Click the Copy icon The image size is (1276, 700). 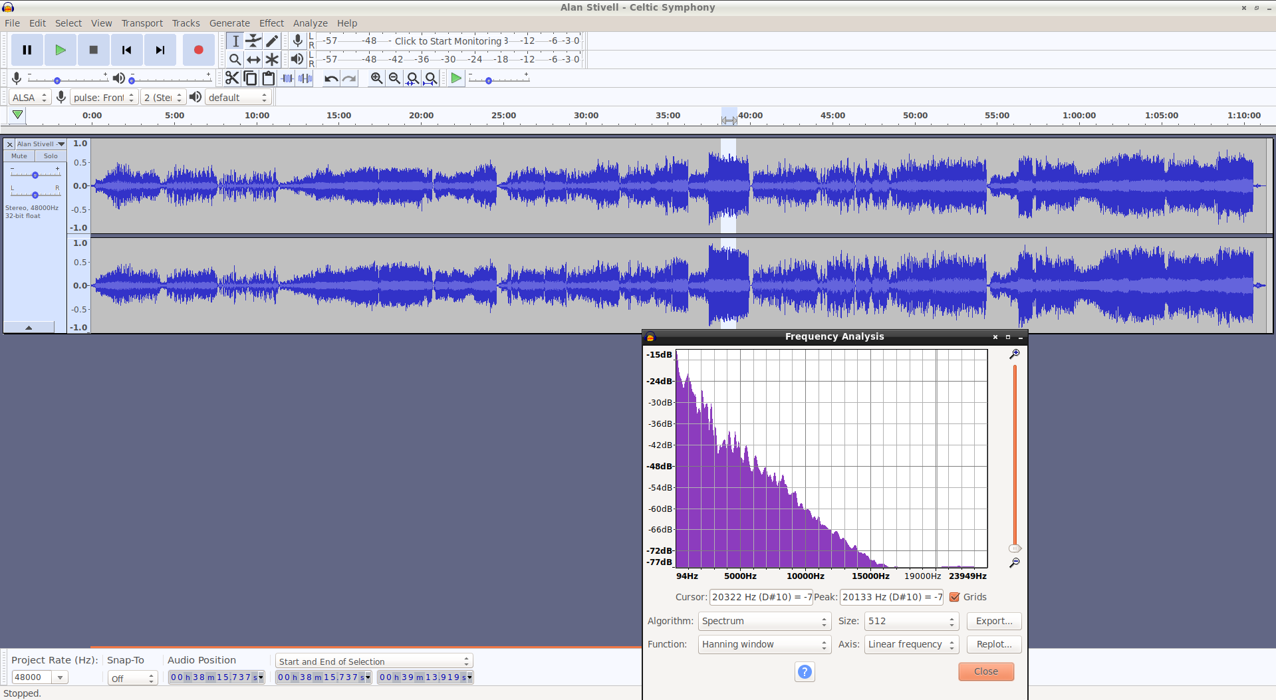[x=250, y=78]
